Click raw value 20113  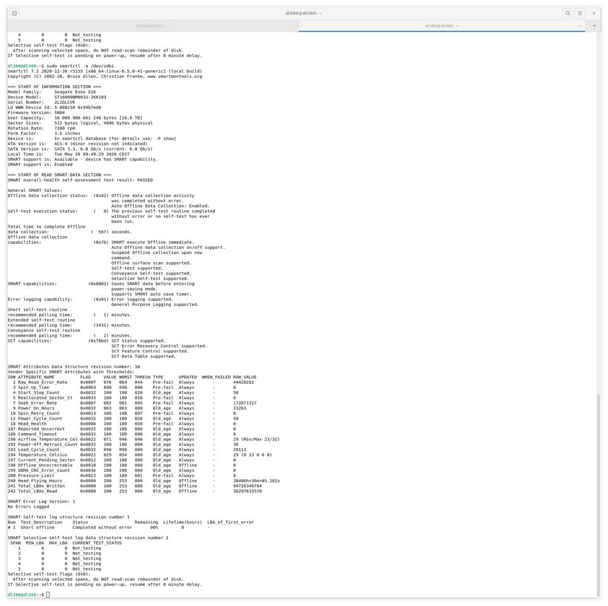(239, 450)
